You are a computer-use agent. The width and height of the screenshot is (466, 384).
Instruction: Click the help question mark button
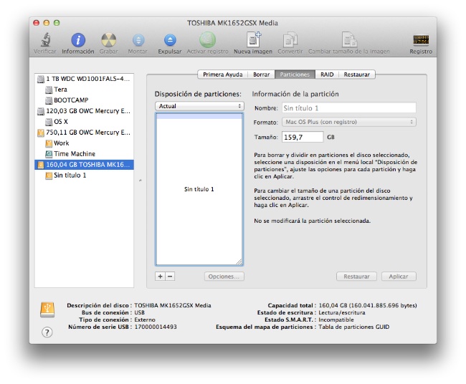[47, 332]
